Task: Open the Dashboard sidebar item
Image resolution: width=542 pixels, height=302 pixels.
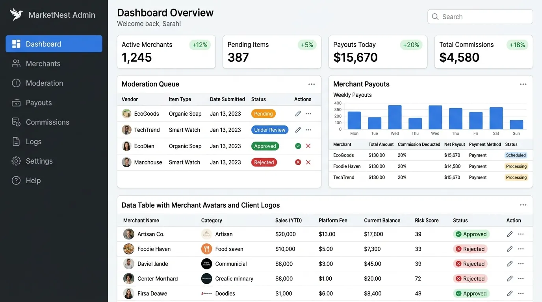Action: (x=54, y=44)
